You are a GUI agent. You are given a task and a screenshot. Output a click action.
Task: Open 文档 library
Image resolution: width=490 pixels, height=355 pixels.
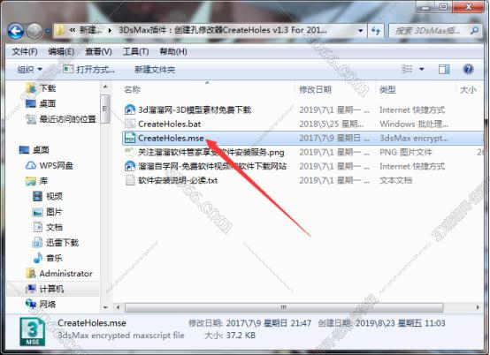click(54, 227)
